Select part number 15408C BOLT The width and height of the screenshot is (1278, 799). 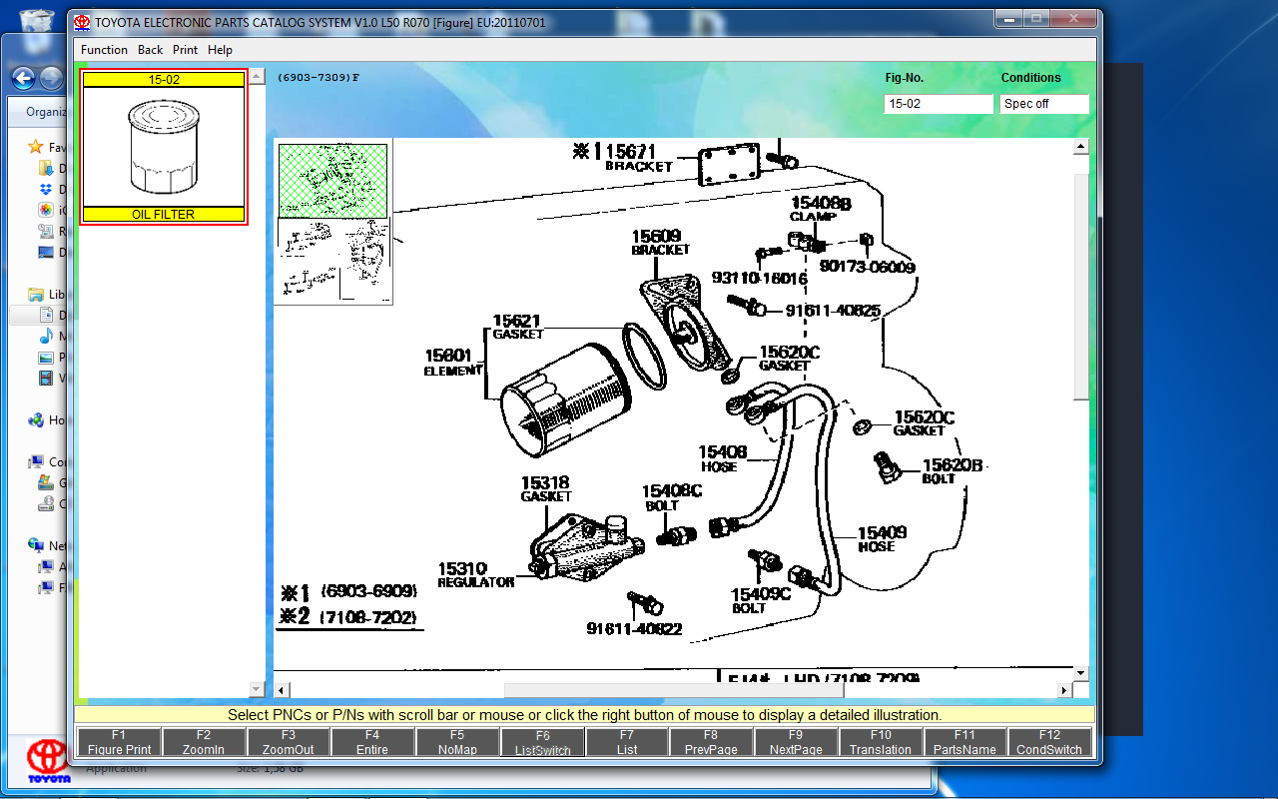pos(671,497)
